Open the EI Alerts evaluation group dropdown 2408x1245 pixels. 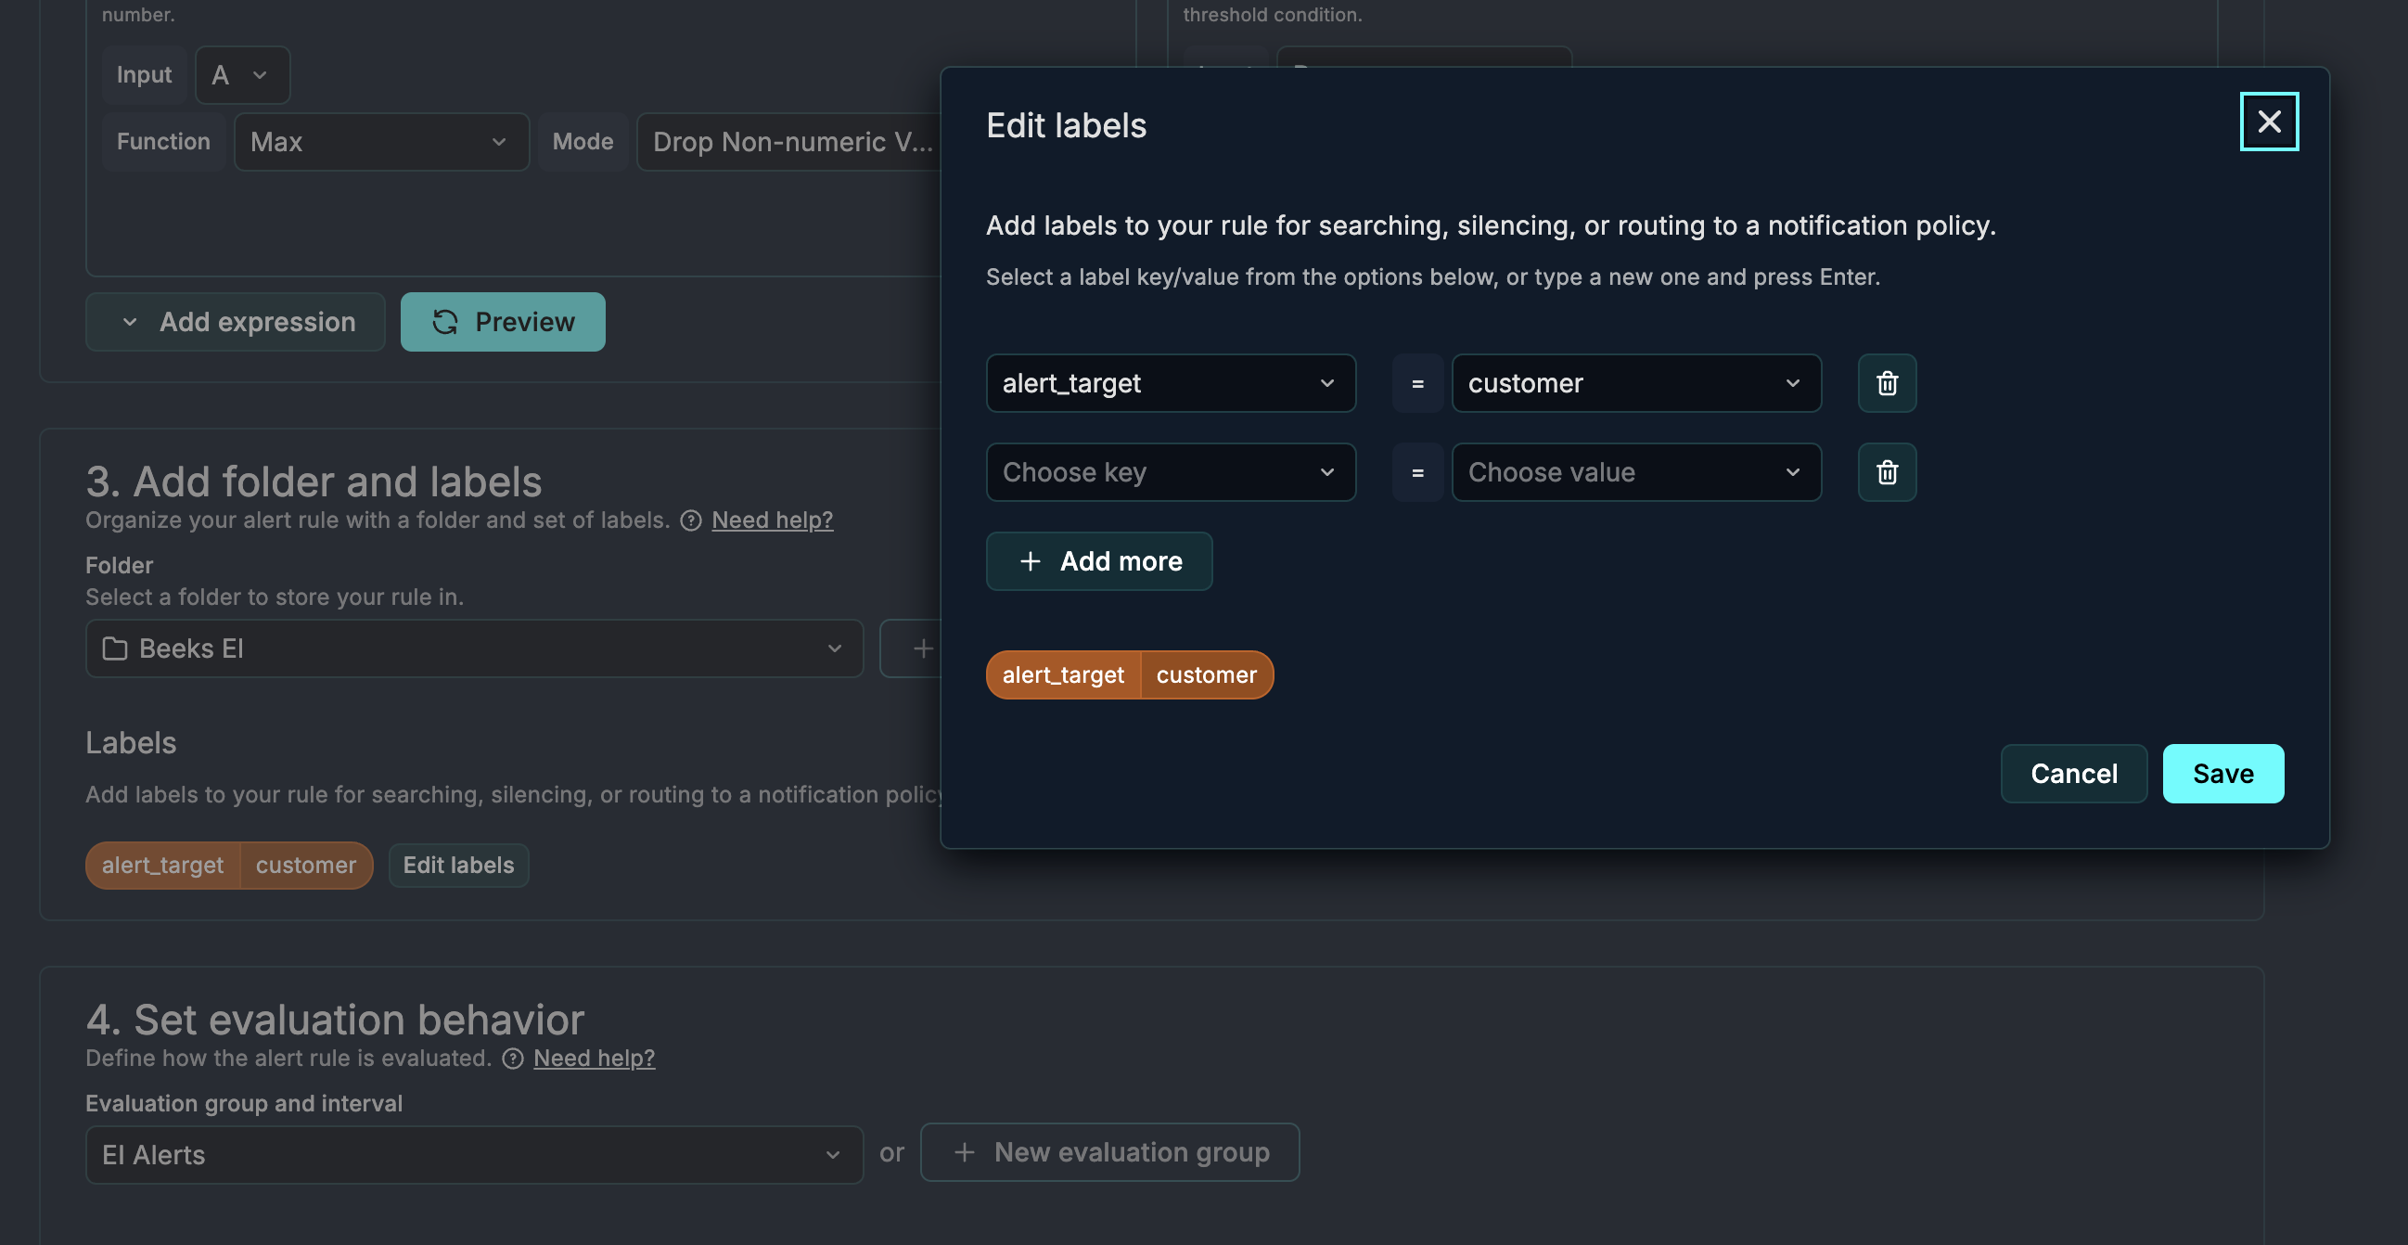tap(473, 1154)
